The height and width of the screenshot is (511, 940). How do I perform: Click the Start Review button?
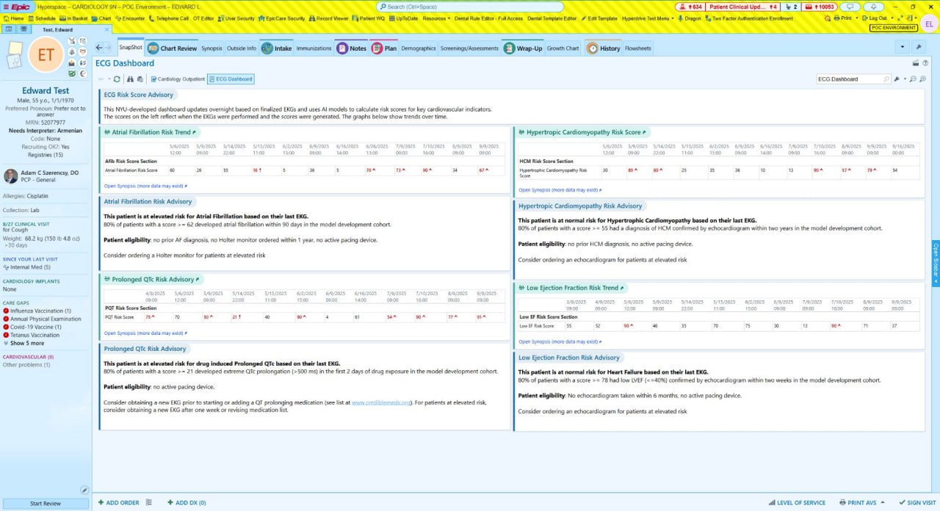tap(46, 504)
